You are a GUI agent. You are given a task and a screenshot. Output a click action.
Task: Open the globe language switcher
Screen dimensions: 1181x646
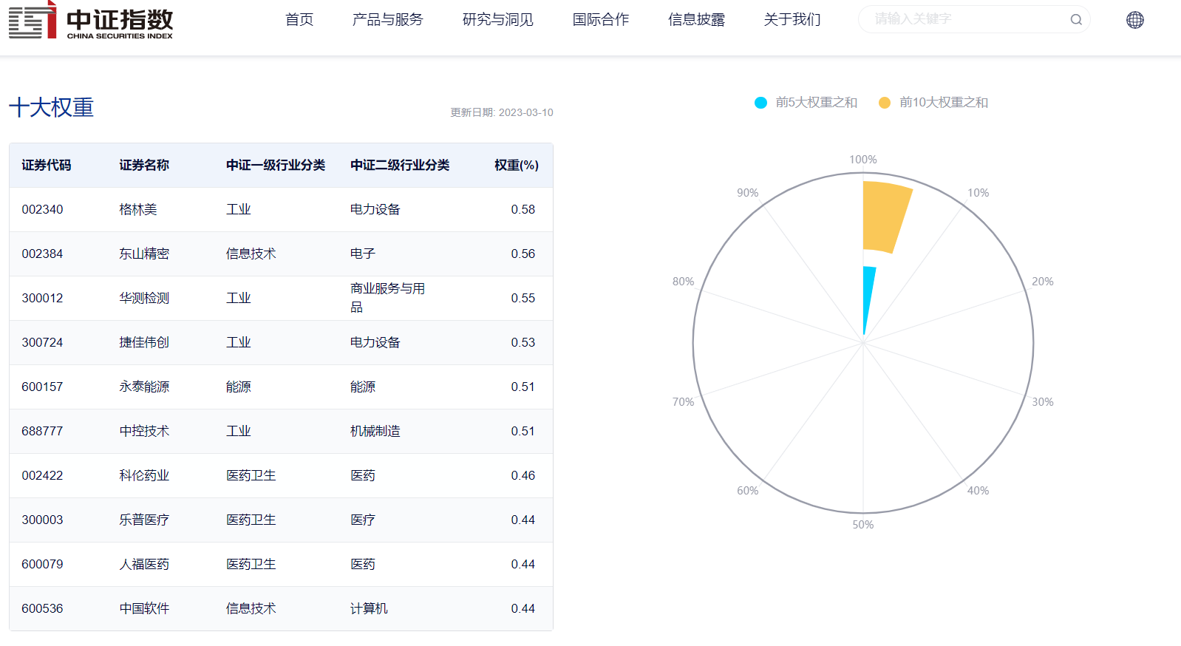pos(1134,20)
